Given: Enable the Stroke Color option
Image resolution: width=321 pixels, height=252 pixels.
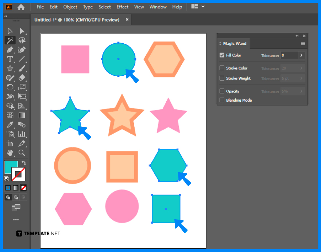Looking at the screenshot, I should pos(222,68).
